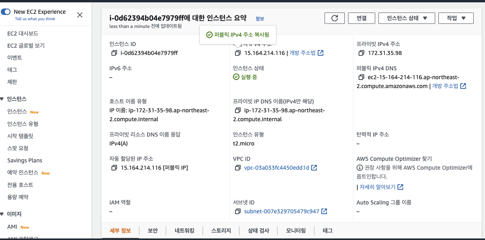The width and height of the screenshot is (485, 240).
Task: Go to EC2 대시보드 in sidebar
Action: pyautogui.click(x=23, y=33)
